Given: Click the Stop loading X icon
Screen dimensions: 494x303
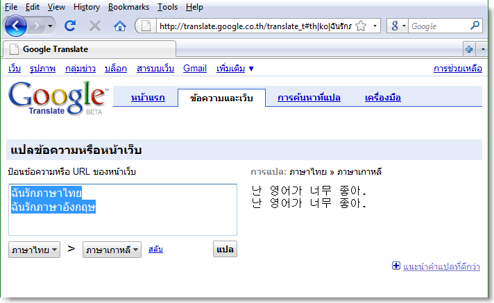Looking at the screenshot, I should [95, 26].
